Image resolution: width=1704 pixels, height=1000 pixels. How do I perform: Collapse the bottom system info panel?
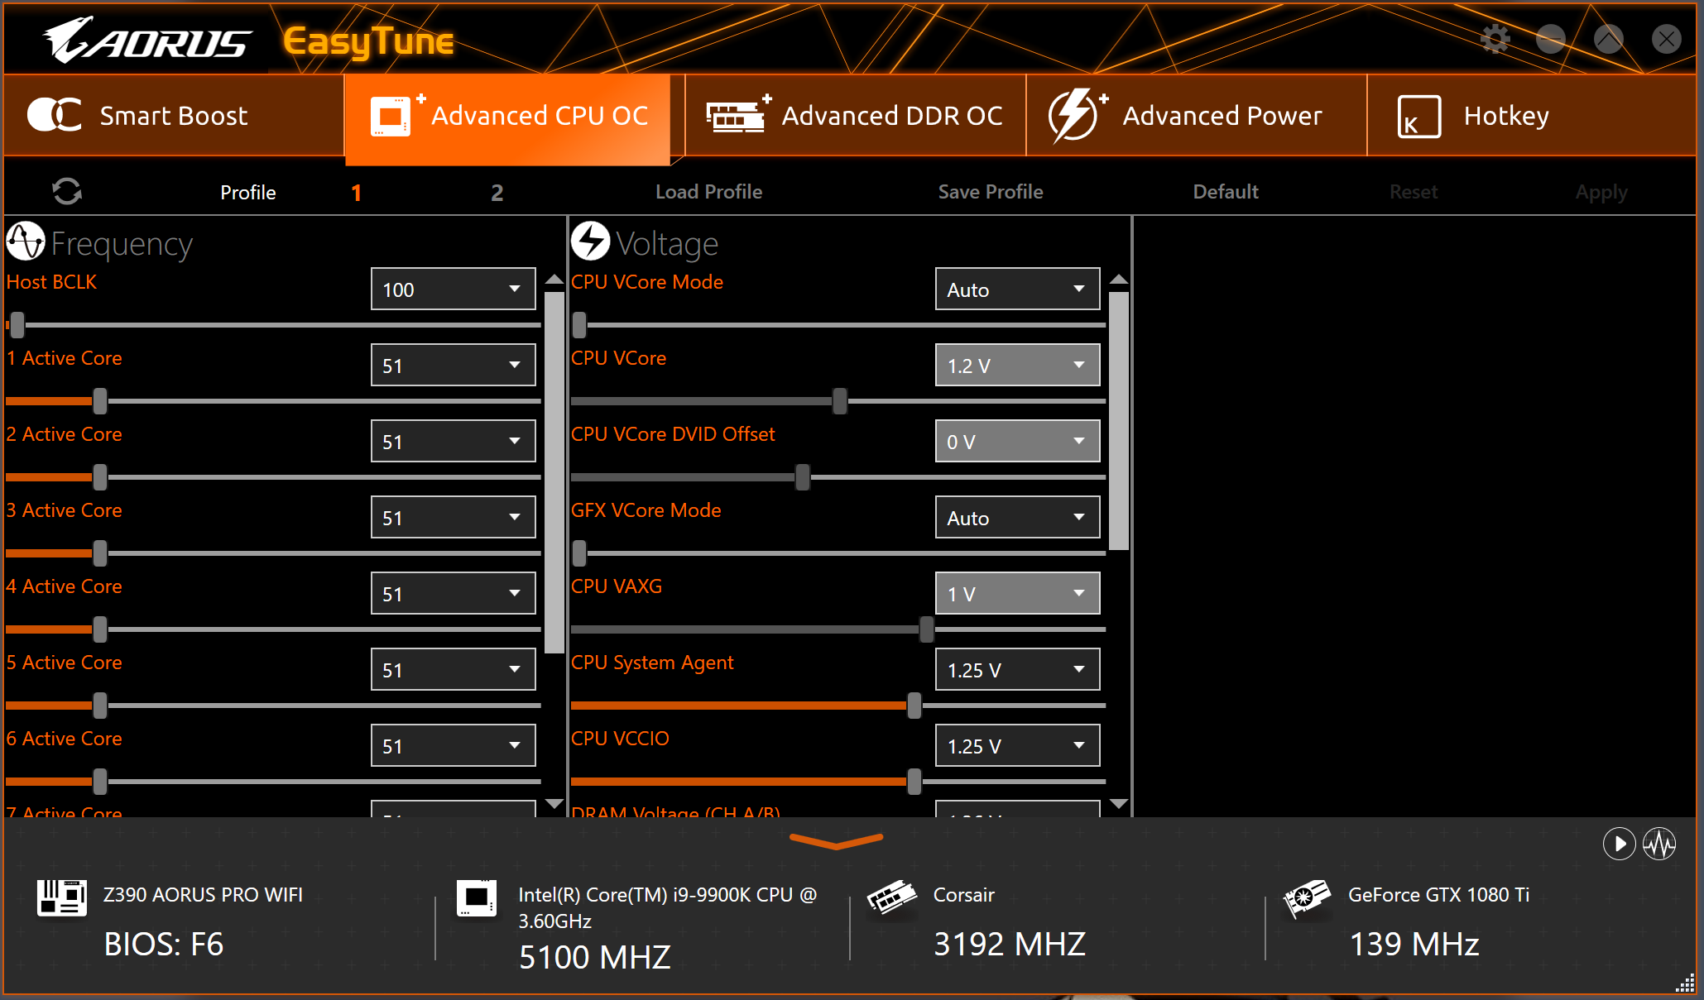pos(837,841)
